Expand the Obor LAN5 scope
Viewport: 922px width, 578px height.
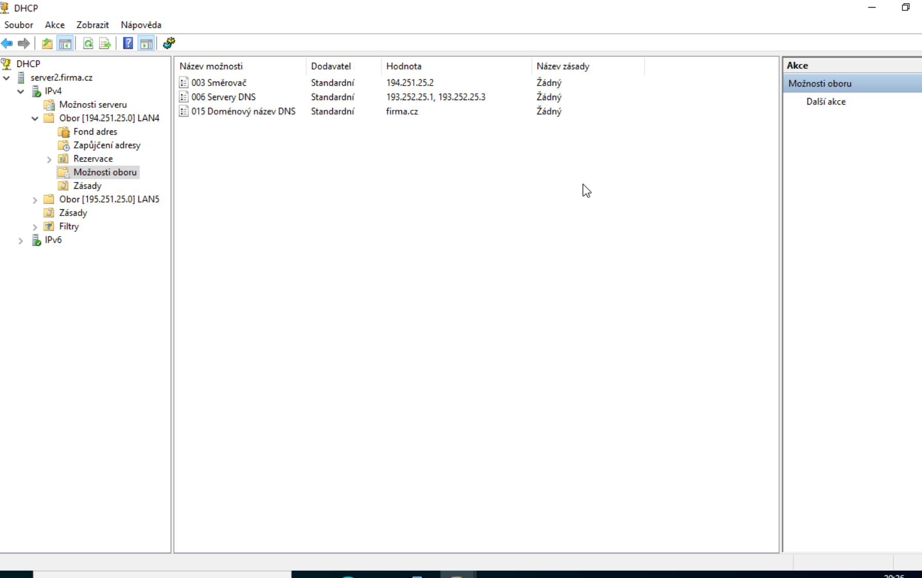click(35, 200)
